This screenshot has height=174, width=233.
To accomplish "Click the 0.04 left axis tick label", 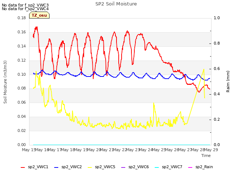I will pos(22,117).
